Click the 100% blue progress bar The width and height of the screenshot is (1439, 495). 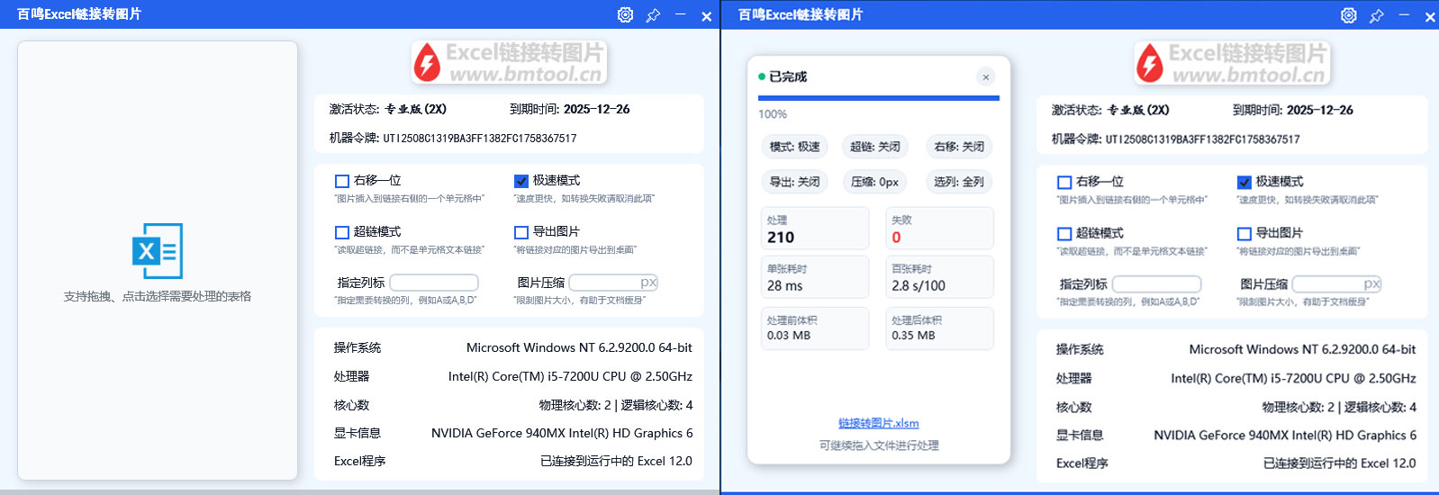coord(879,98)
